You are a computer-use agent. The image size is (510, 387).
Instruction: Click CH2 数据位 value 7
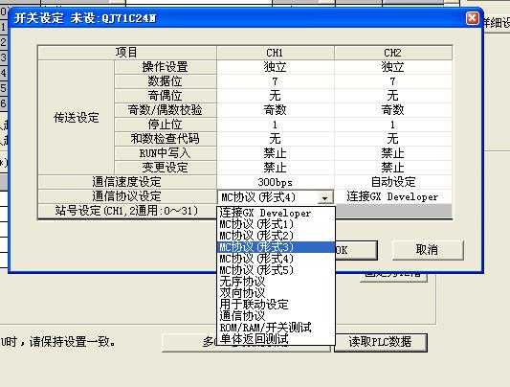pos(393,81)
